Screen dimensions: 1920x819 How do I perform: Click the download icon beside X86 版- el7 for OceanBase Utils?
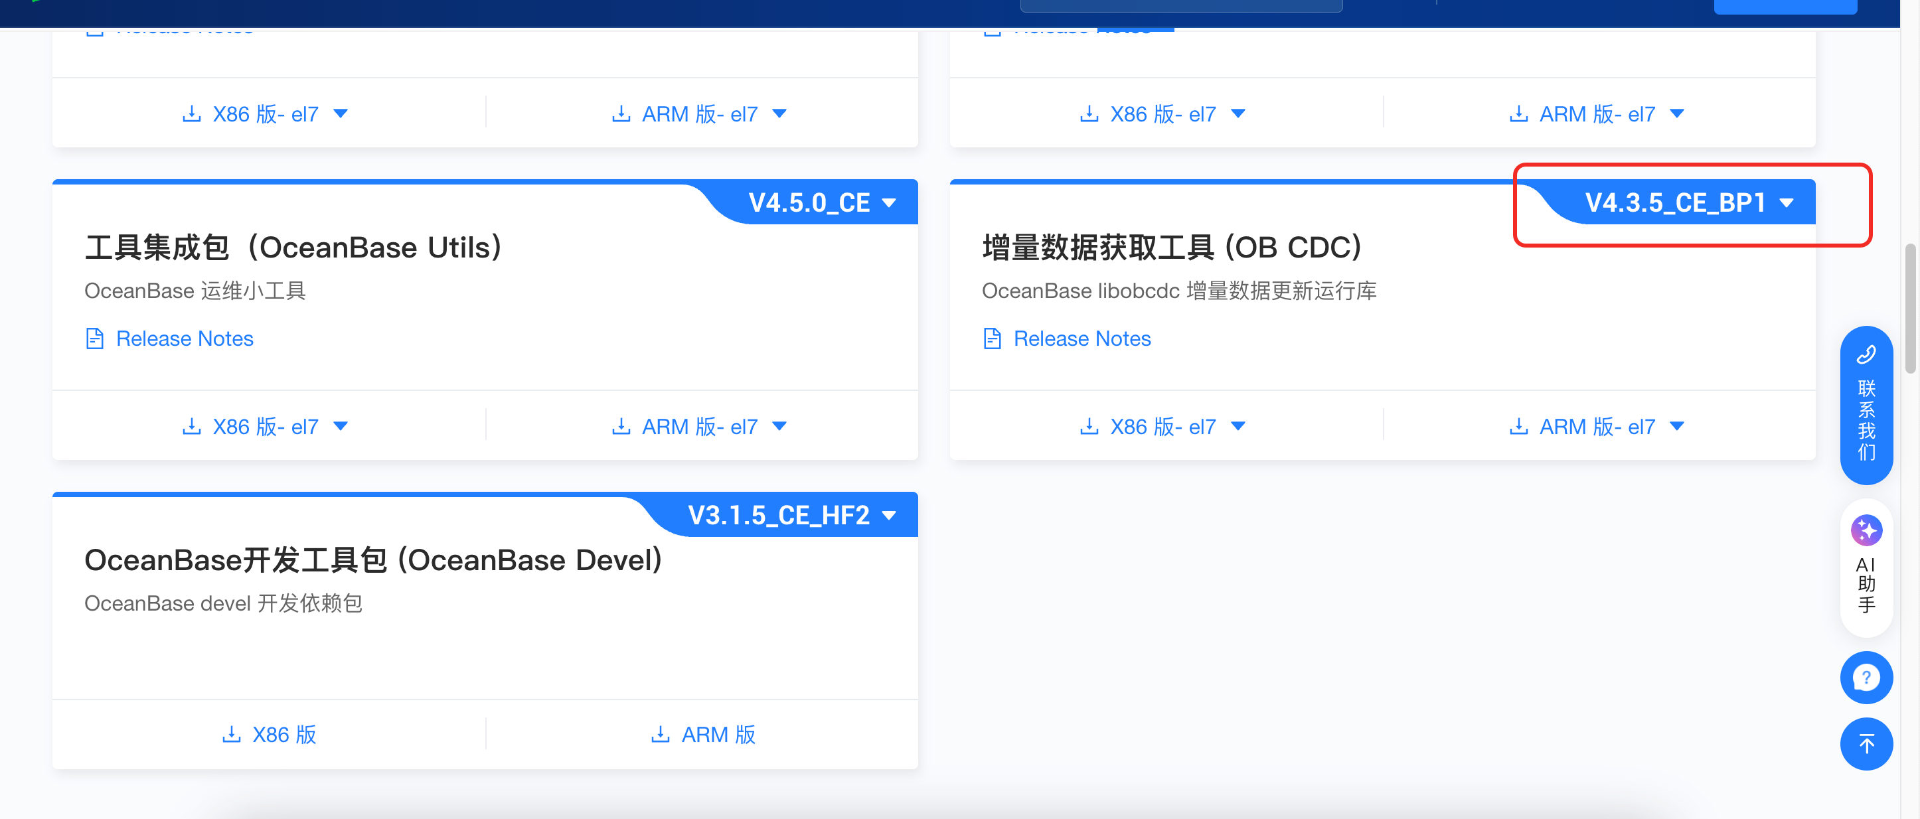193,426
